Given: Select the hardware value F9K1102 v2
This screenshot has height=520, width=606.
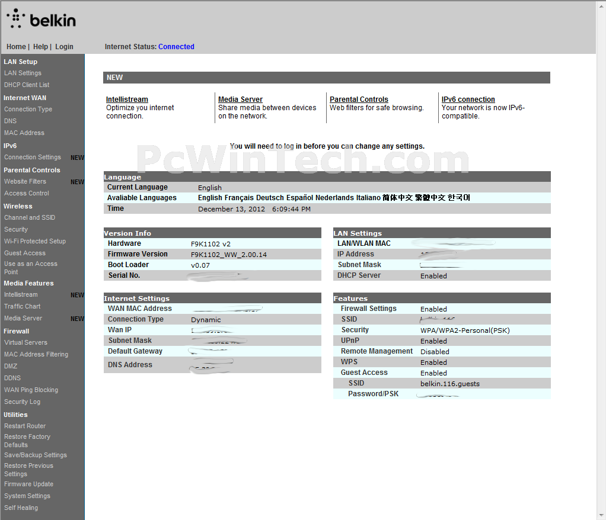Looking at the screenshot, I should (x=210, y=244).
